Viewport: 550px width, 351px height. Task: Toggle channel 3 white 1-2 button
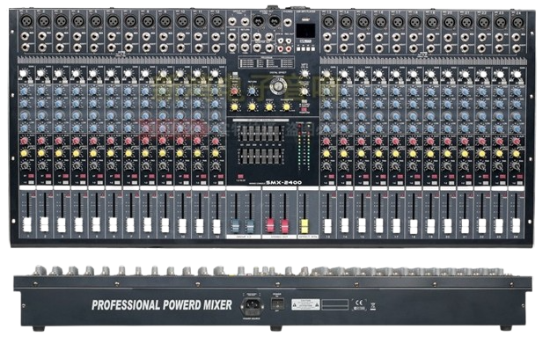(66, 182)
